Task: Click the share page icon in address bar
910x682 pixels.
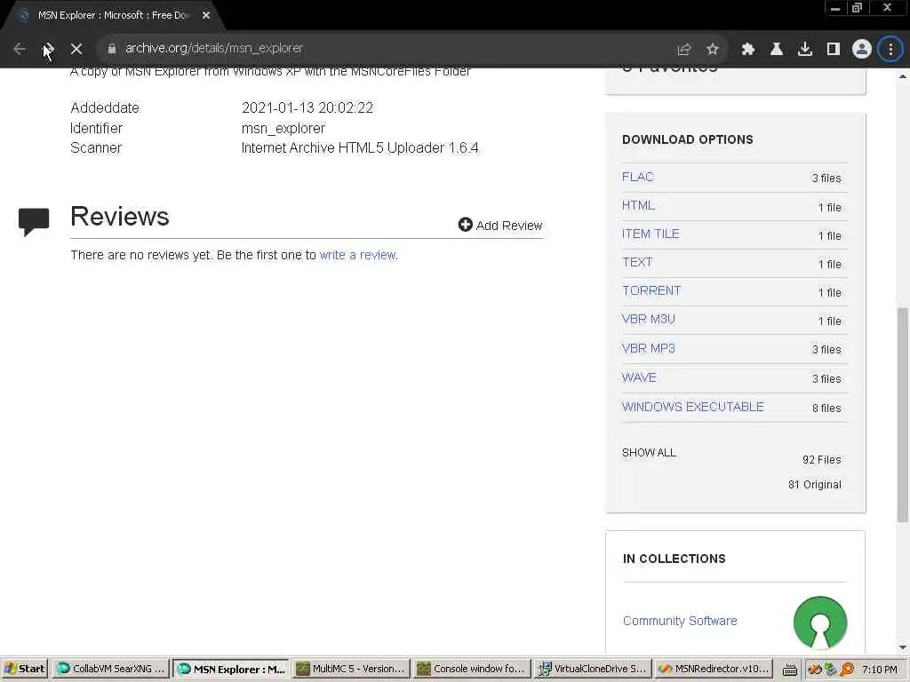Action: point(684,50)
